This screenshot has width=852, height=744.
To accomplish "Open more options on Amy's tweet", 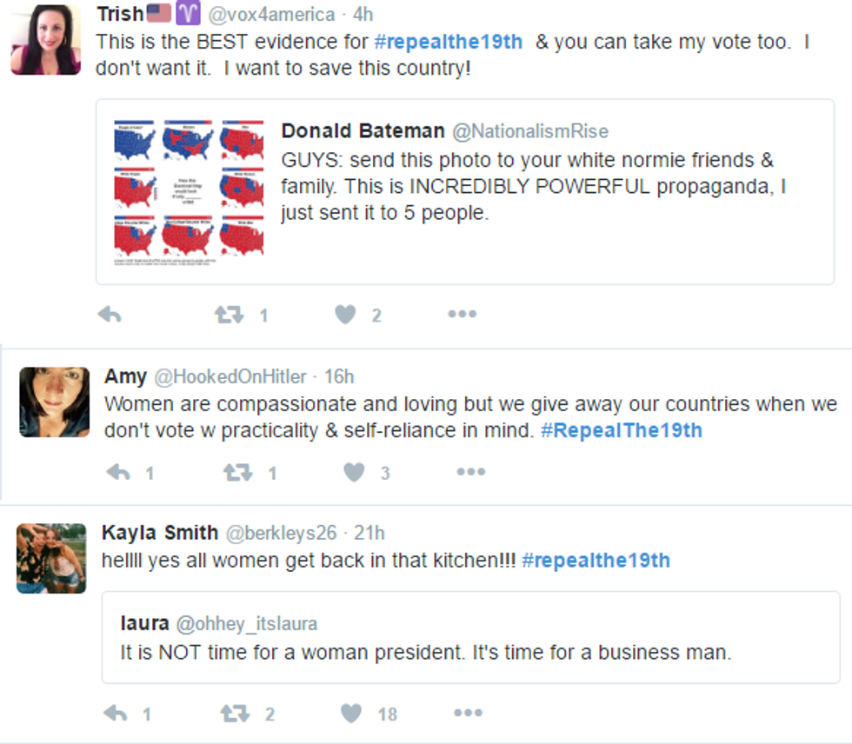I will pos(470,472).
